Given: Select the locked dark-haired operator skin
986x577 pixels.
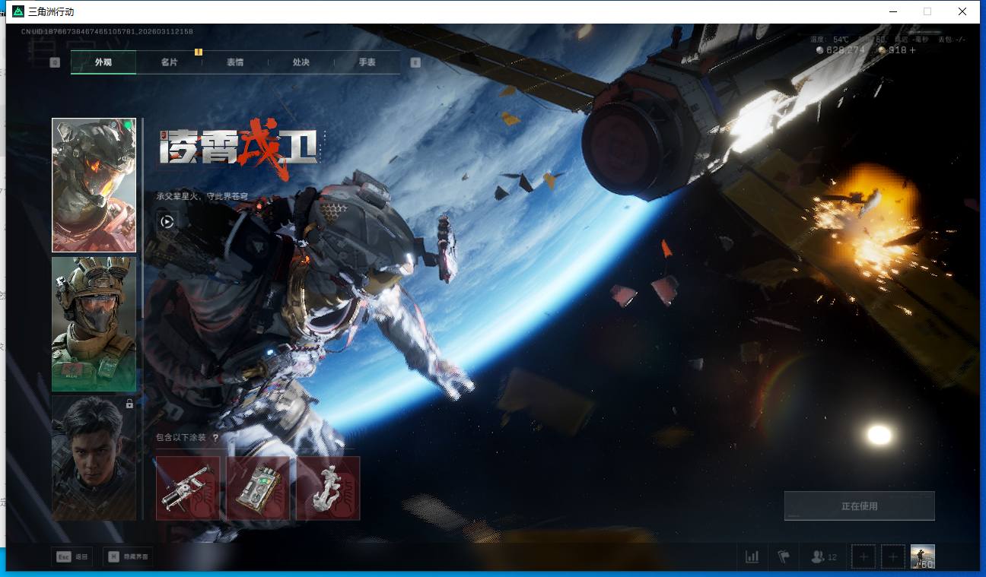Looking at the screenshot, I should point(94,456).
